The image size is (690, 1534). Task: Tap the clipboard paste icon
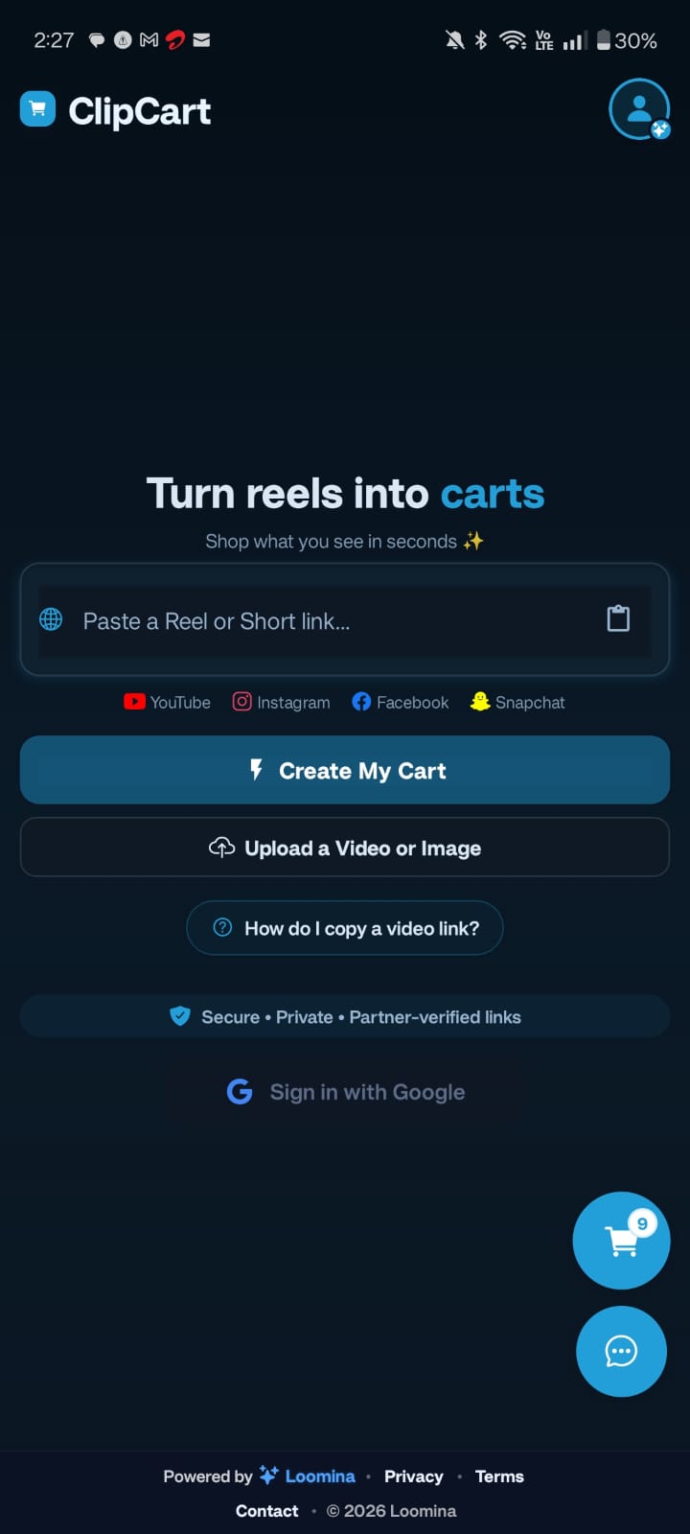point(618,618)
